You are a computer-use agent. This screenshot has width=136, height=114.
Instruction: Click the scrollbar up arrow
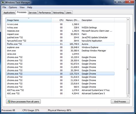coord(128,19)
